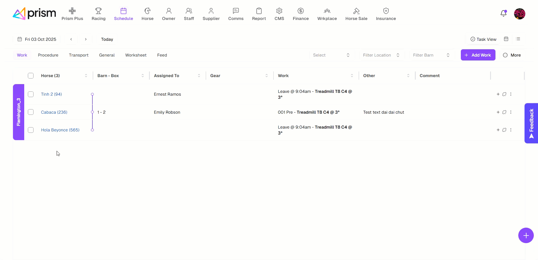Image resolution: width=538 pixels, height=260 pixels.
Task: Switch to list view icon
Action: click(518, 39)
